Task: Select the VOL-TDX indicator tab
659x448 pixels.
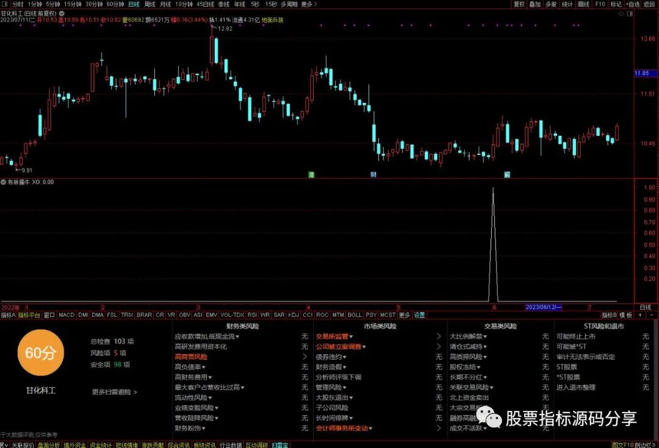Action: [x=232, y=315]
